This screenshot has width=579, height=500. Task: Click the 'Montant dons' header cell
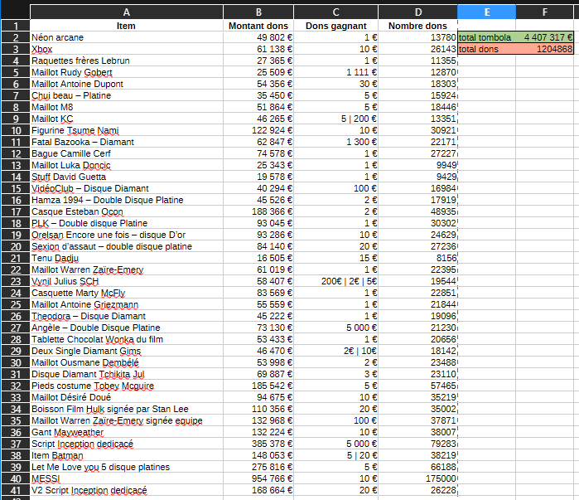[258, 26]
